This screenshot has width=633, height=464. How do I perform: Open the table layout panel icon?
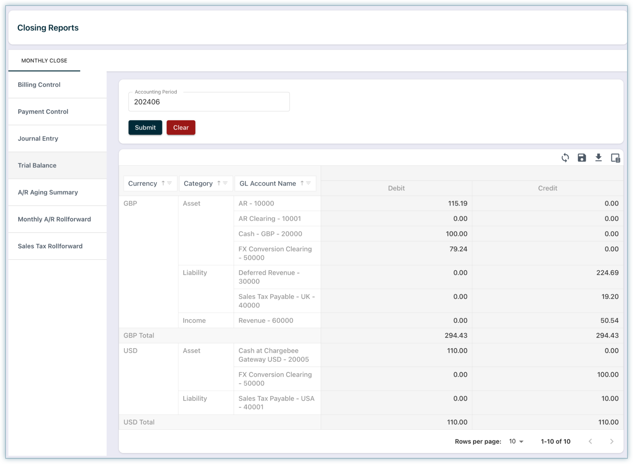click(615, 158)
